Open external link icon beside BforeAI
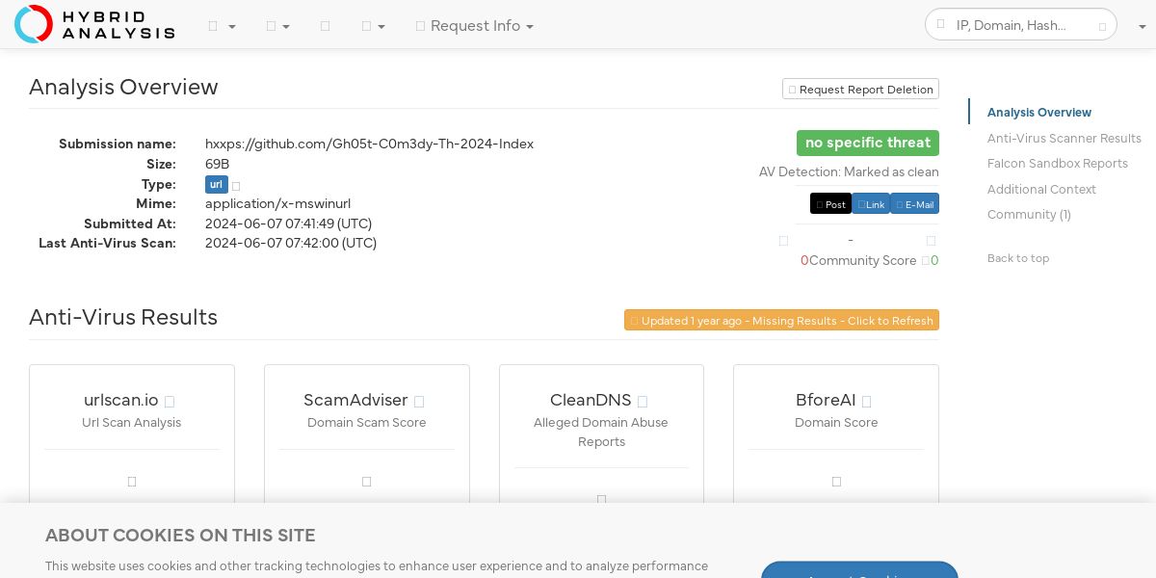The height and width of the screenshot is (578, 1156). pos(867,402)
